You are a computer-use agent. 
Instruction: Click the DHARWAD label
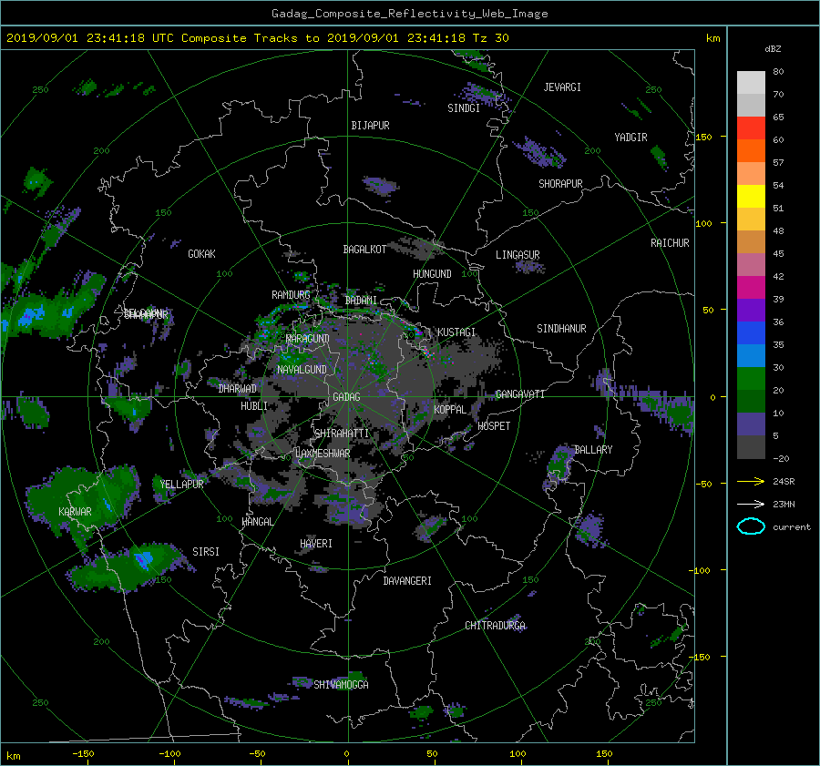point(238,389)
